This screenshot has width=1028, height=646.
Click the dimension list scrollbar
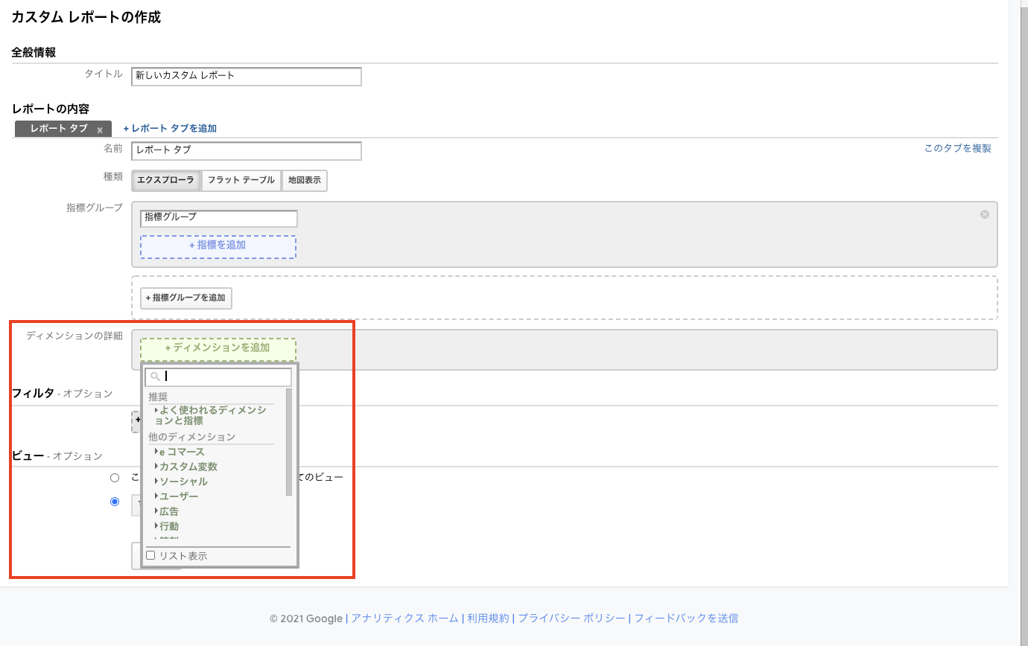(x=289, y=441)
